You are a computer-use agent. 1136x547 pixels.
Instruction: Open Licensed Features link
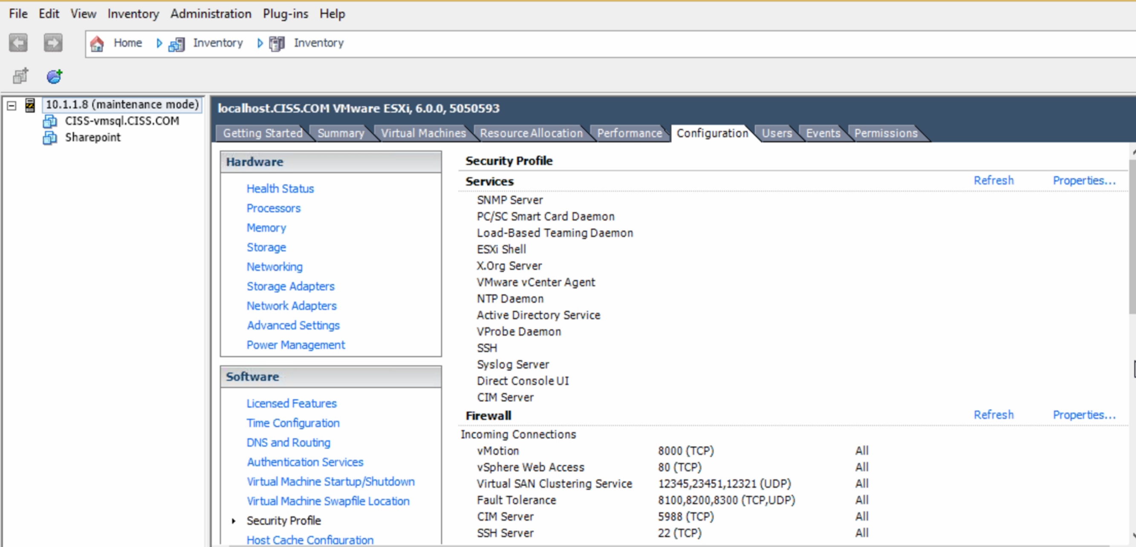292,404
